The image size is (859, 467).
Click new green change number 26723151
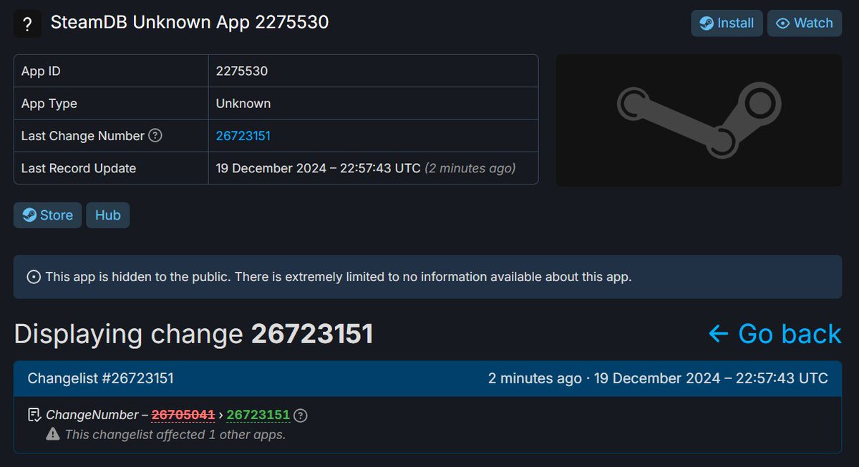258,415
